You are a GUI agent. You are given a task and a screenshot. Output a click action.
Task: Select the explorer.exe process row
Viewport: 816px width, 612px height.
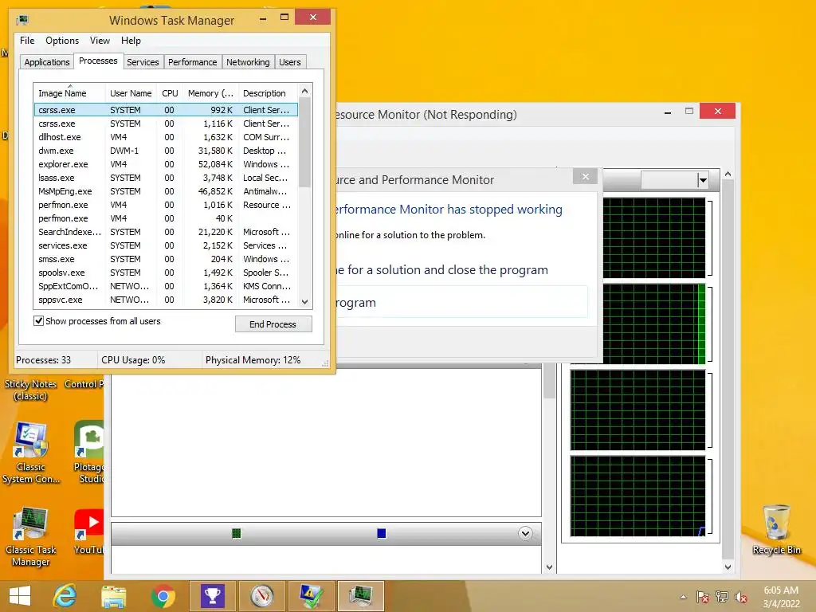pos(166,164)
